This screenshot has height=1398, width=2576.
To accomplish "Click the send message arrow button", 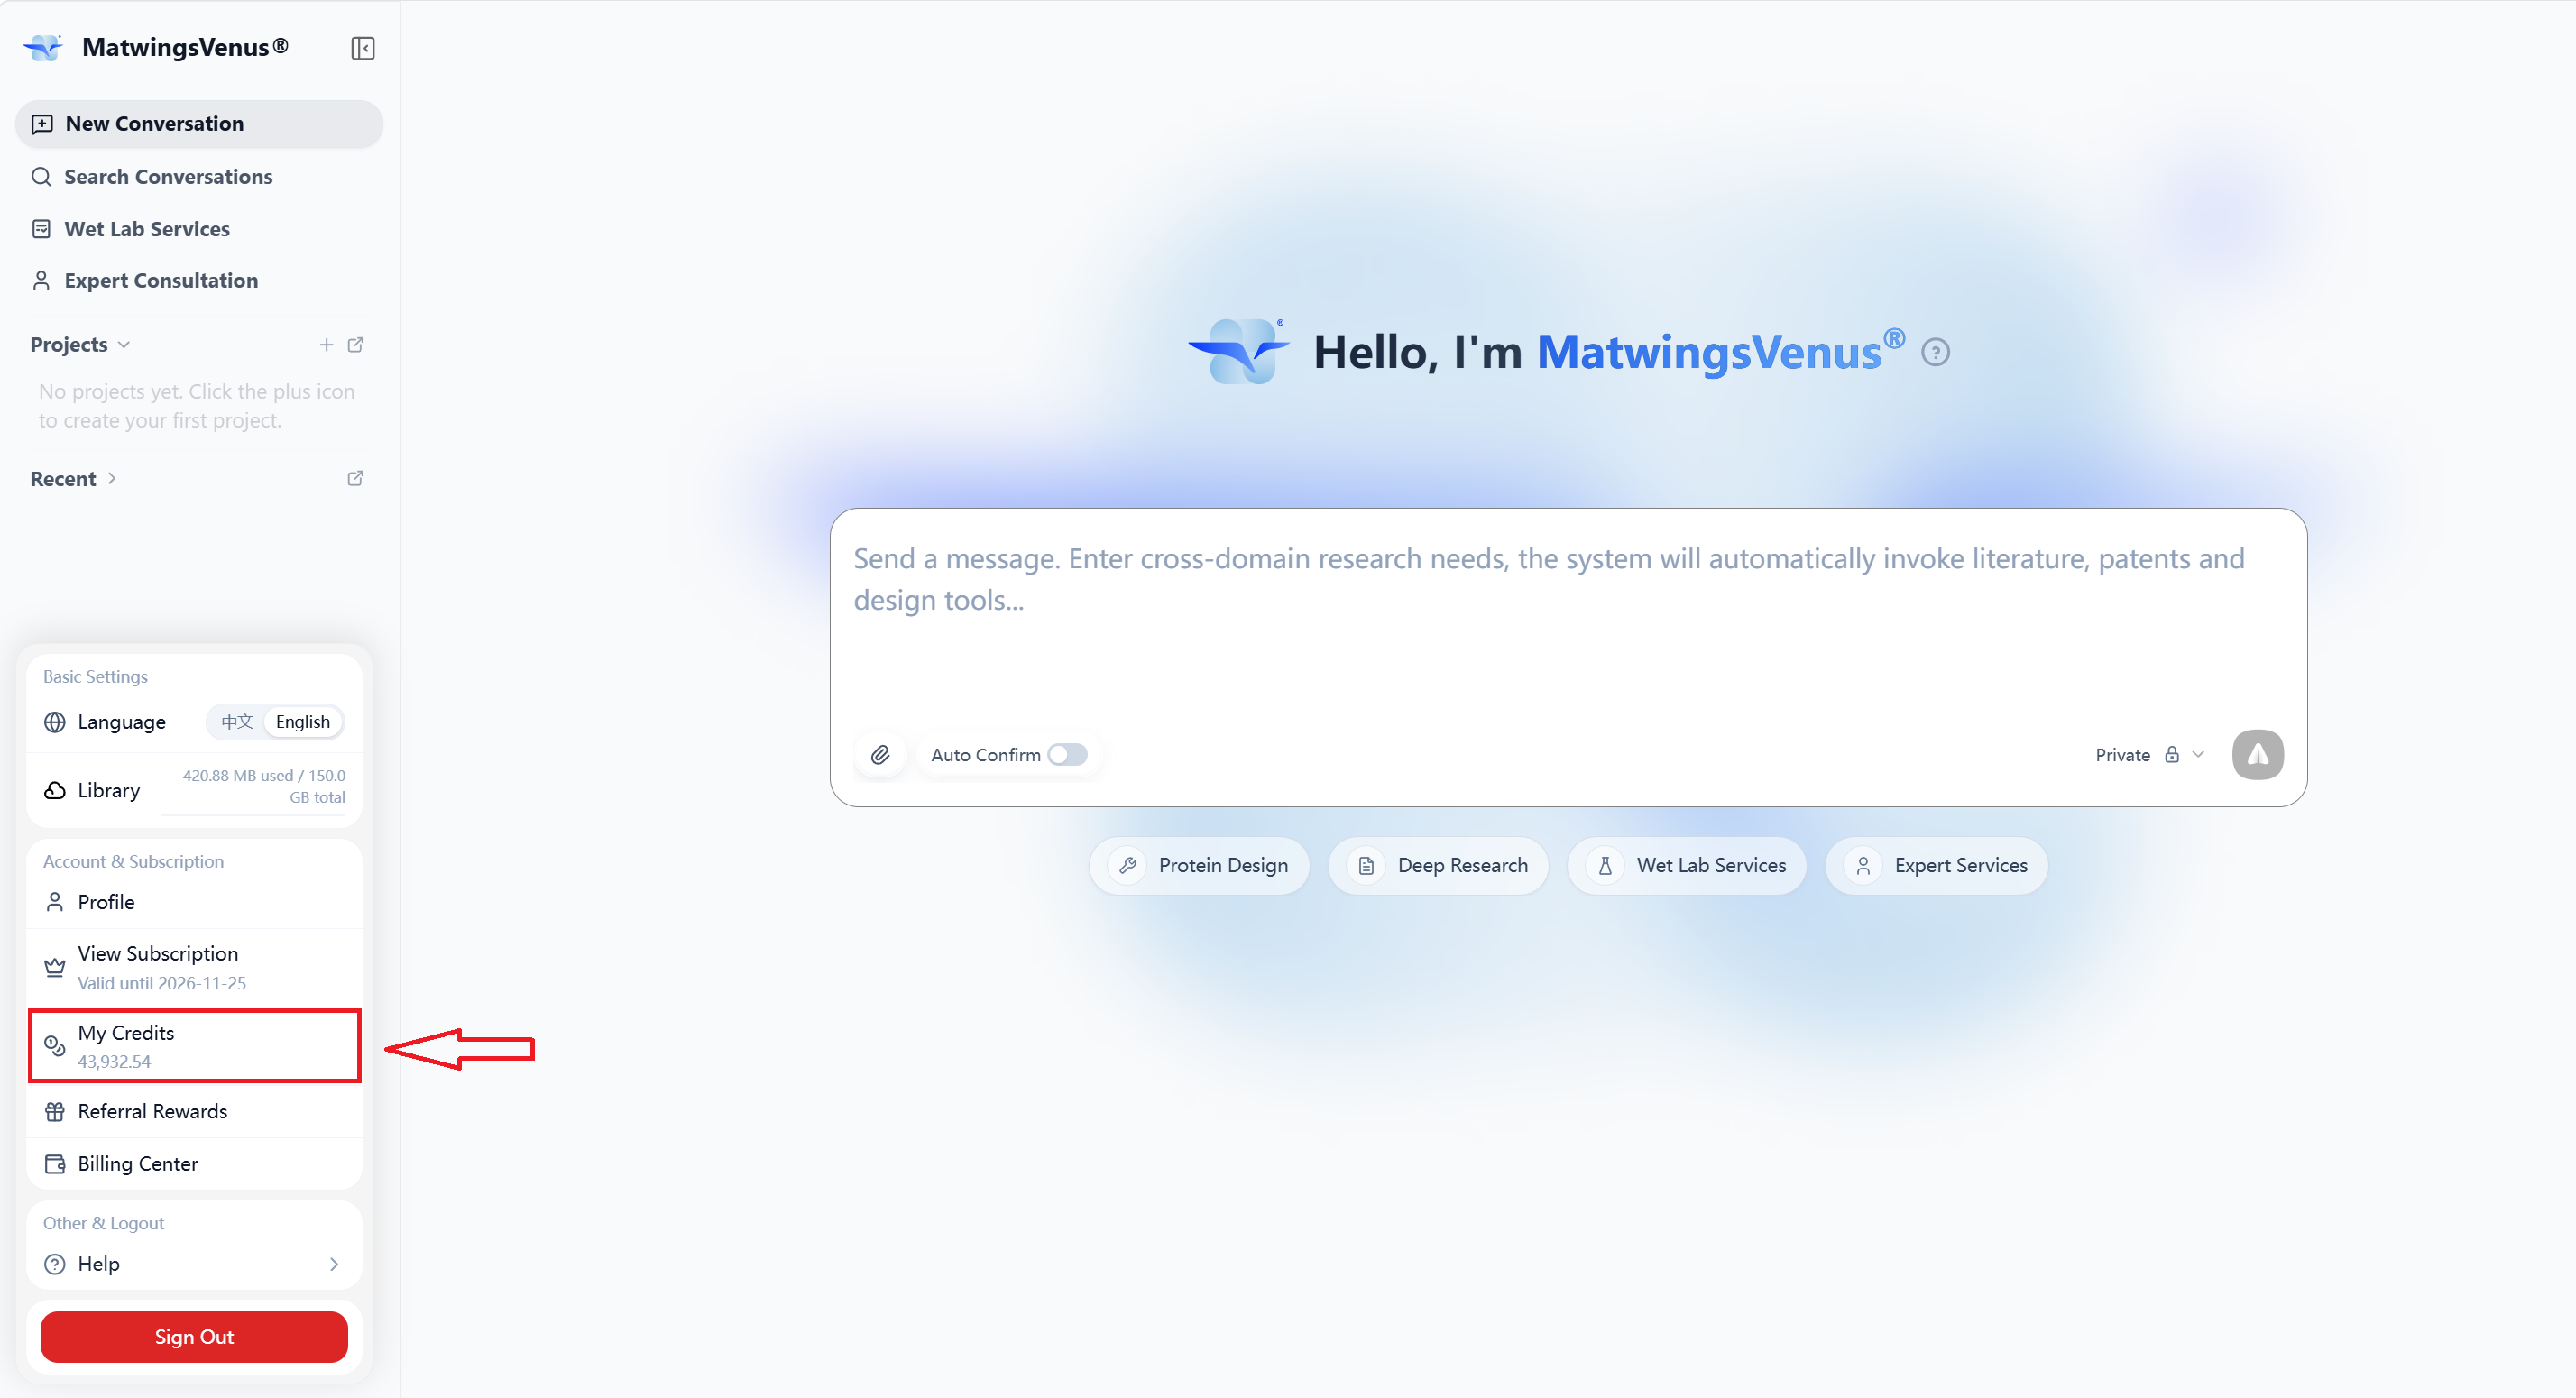I will pyautogui.click(x=2257, y=754).
